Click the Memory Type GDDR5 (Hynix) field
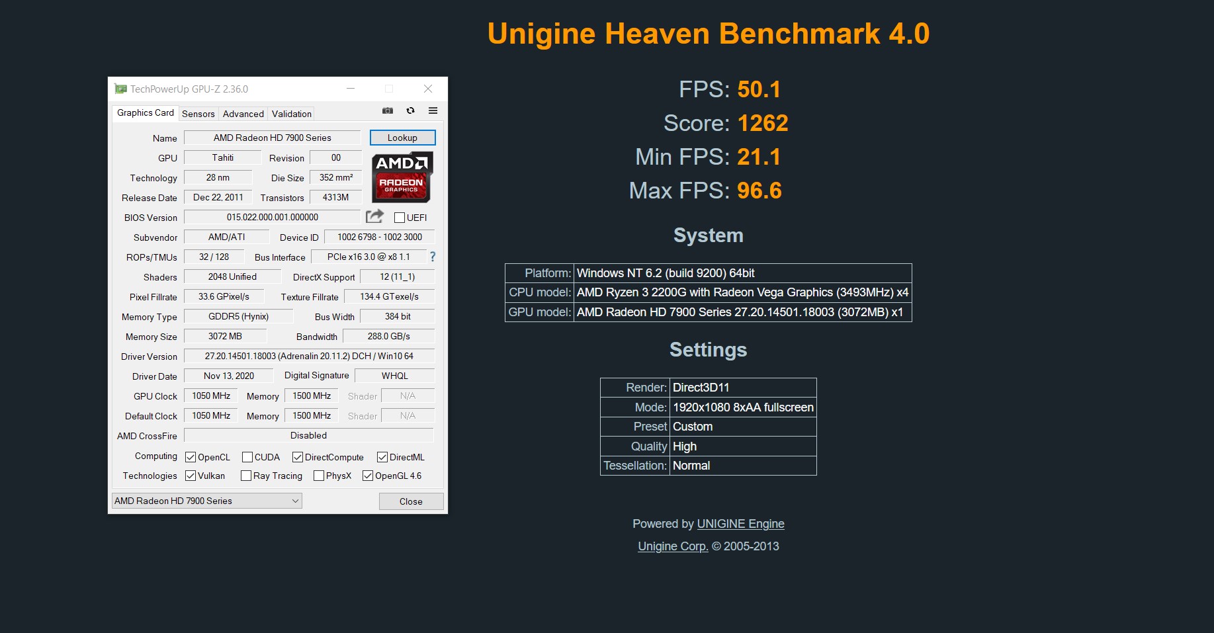Image resolution: width=1214 pixels, height=633 pixels. [x=238, y=316]
